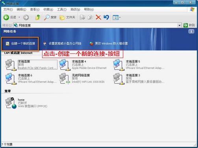Open the 收藏(A) menu
Viewport: 198px width, 148px height.
coord(48,9)
